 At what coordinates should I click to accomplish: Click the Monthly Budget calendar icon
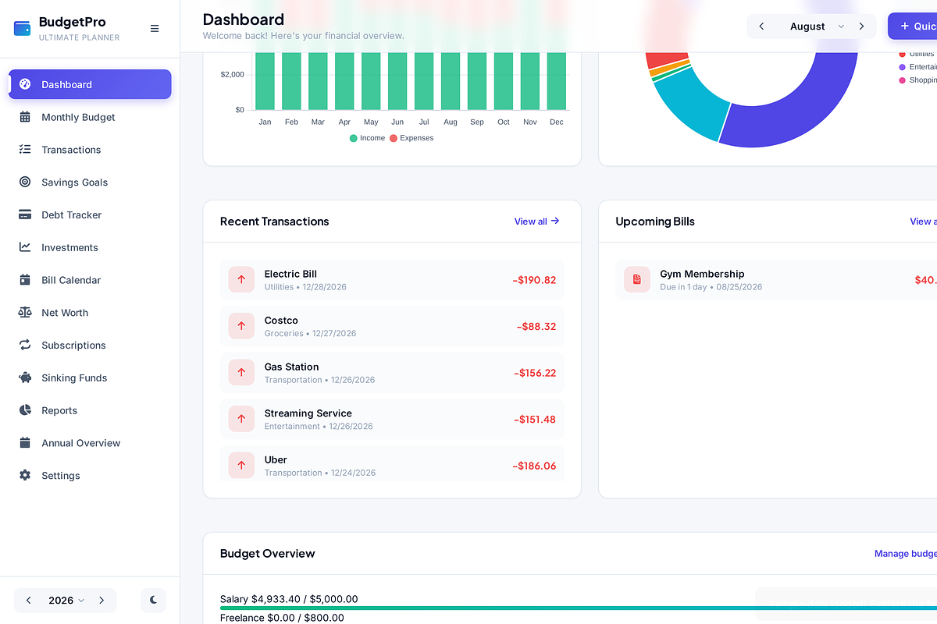25,117
